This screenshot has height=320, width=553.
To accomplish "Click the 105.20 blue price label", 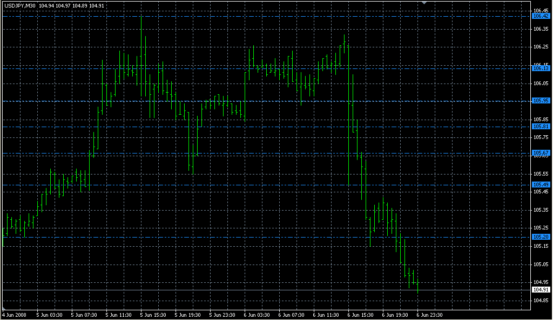I will pyautogui.click(x=541, y=237).
